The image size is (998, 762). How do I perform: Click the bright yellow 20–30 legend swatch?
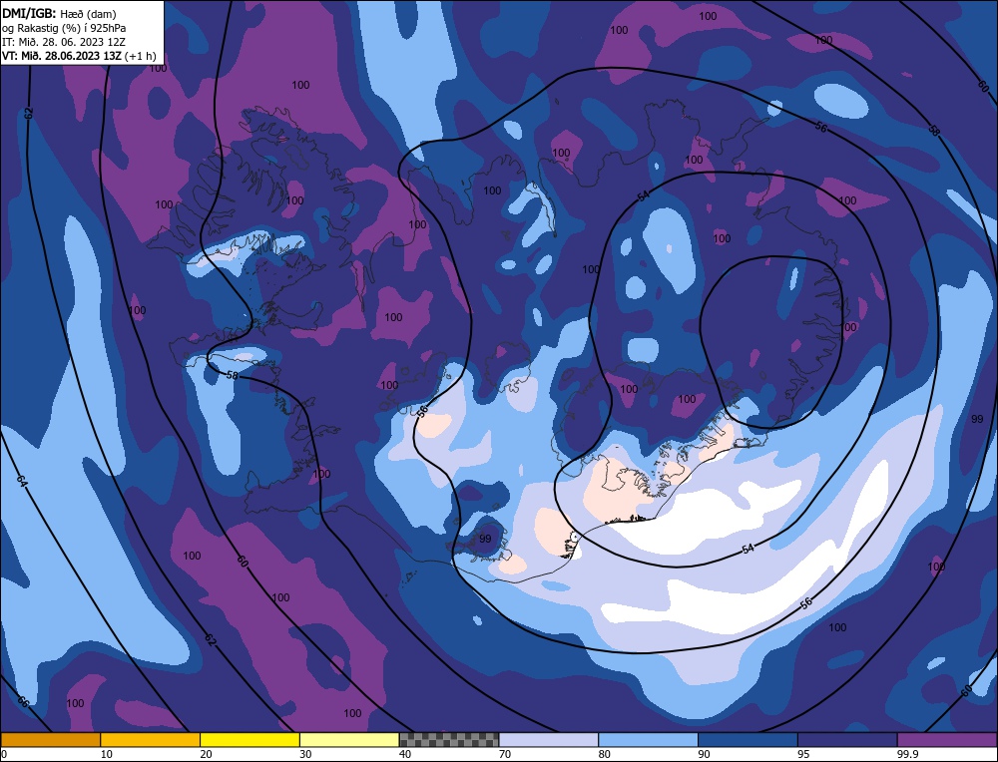(x=249, y=740)
